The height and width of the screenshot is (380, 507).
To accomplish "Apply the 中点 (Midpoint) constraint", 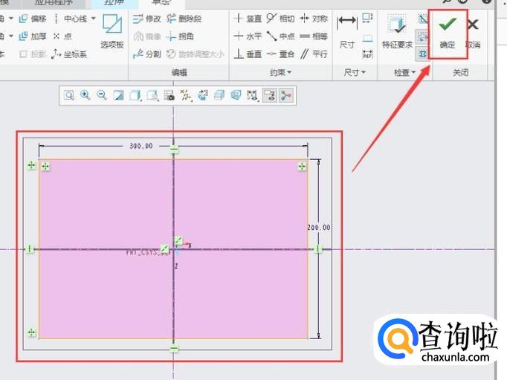I will (x=281, y=36).
